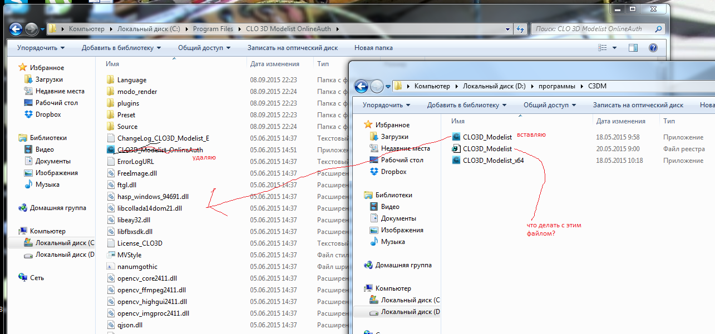Select CLO3D_Modelist registry file icon in C3DM window

pyautogui.click(x=456, y=149)
